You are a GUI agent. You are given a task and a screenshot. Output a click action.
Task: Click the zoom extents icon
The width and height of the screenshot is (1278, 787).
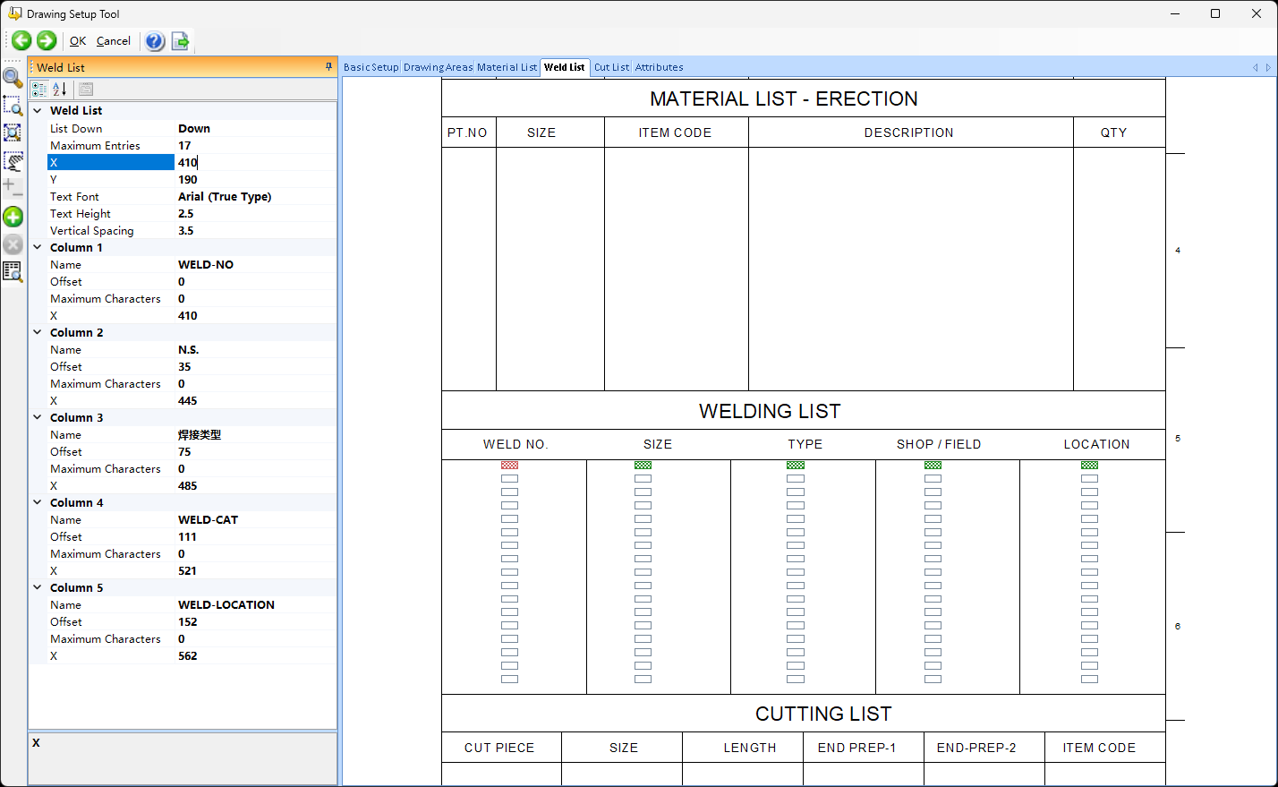point(13,133)
